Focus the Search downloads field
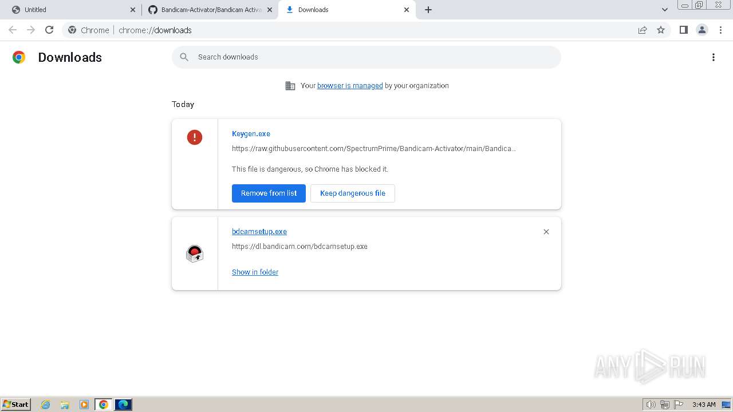The width and height of the screenshot is (733, 412). [366, 57]
